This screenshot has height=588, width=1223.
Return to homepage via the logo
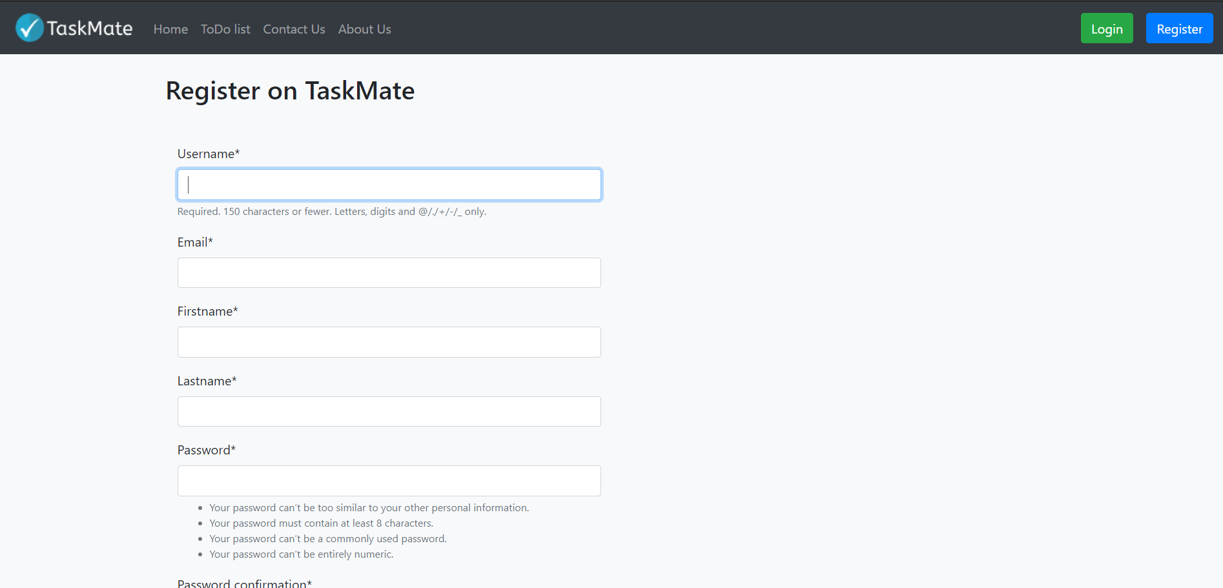coord(73,27)
